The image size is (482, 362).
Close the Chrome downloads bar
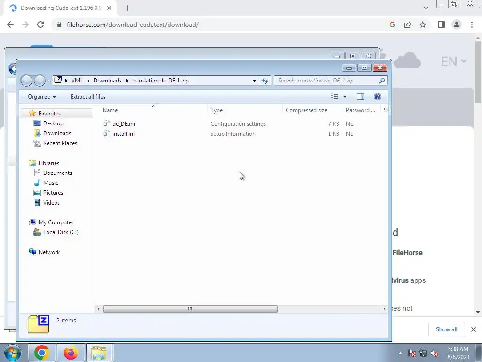[474, 329]
